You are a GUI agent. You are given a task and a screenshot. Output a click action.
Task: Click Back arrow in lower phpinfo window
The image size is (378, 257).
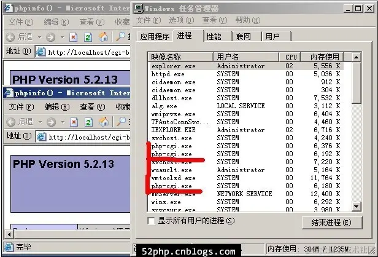11,122
